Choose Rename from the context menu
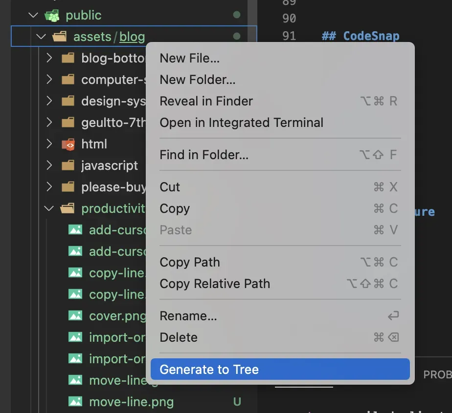The image size is (452, 413). (x=188, y=315)
